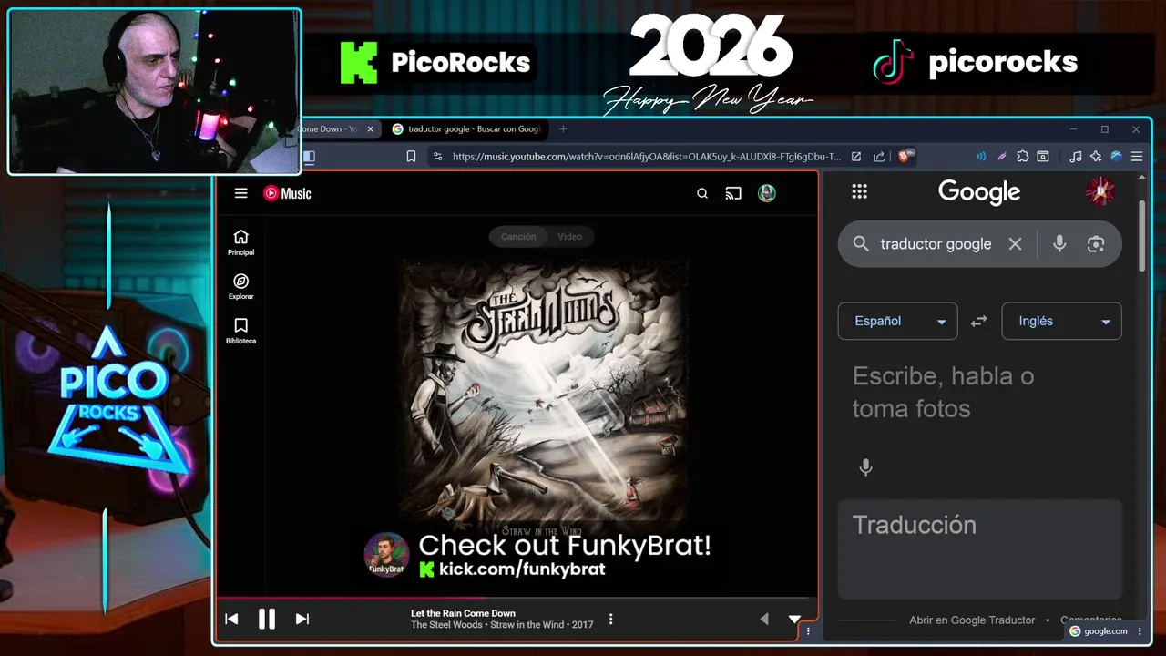
Task: Click the music.youtube.com address URL
Action: [647, 157]
